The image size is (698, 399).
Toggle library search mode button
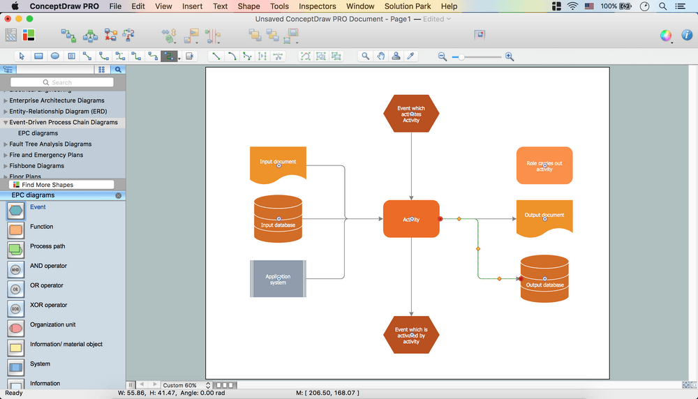point(118,70)
